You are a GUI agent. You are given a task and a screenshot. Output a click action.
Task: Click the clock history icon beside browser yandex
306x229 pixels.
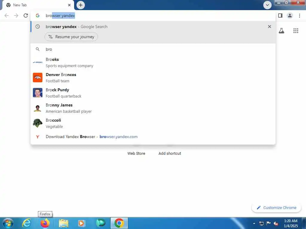[38, 27]
